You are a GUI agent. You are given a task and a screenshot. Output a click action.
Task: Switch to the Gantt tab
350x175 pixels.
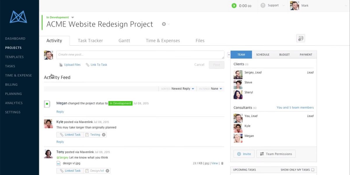tap(124, 41)
